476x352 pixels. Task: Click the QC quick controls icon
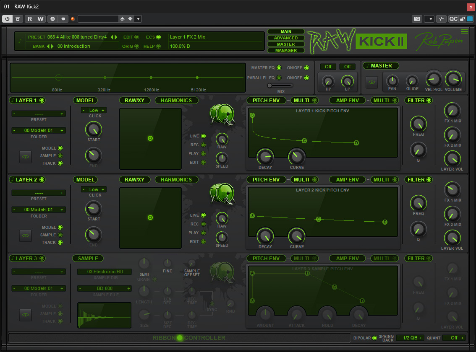tap(453, 19)
